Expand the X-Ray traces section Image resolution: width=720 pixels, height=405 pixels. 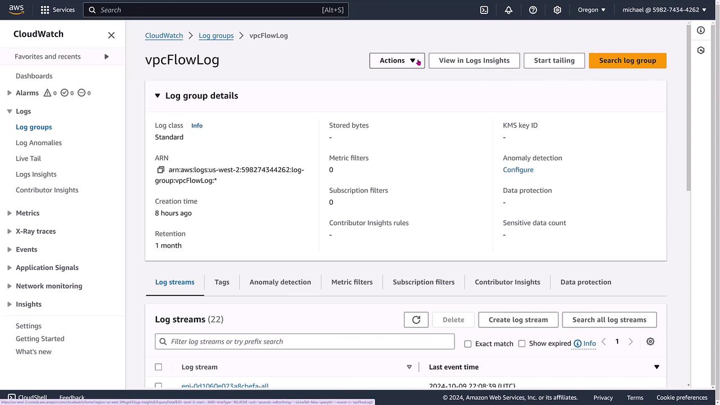point(9,231)
